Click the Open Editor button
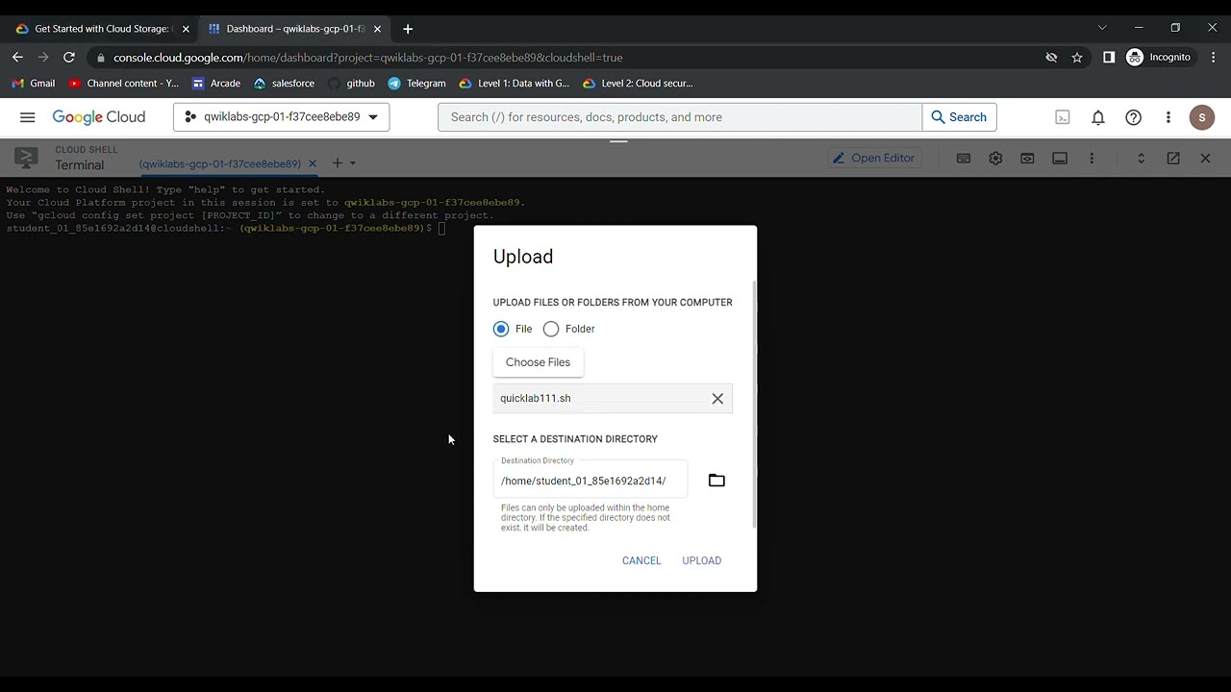This screenshot has height=692, width=1231. tap(873, 158)
